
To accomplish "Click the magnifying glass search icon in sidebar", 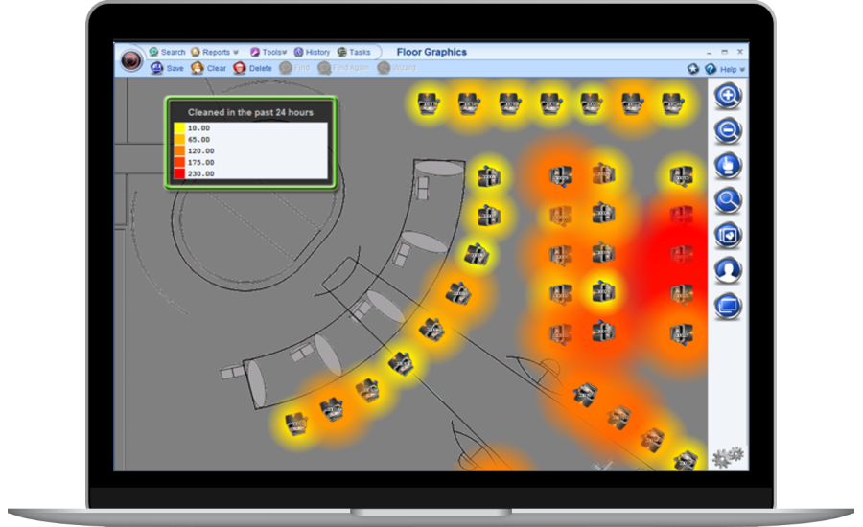I will [729, 200].
